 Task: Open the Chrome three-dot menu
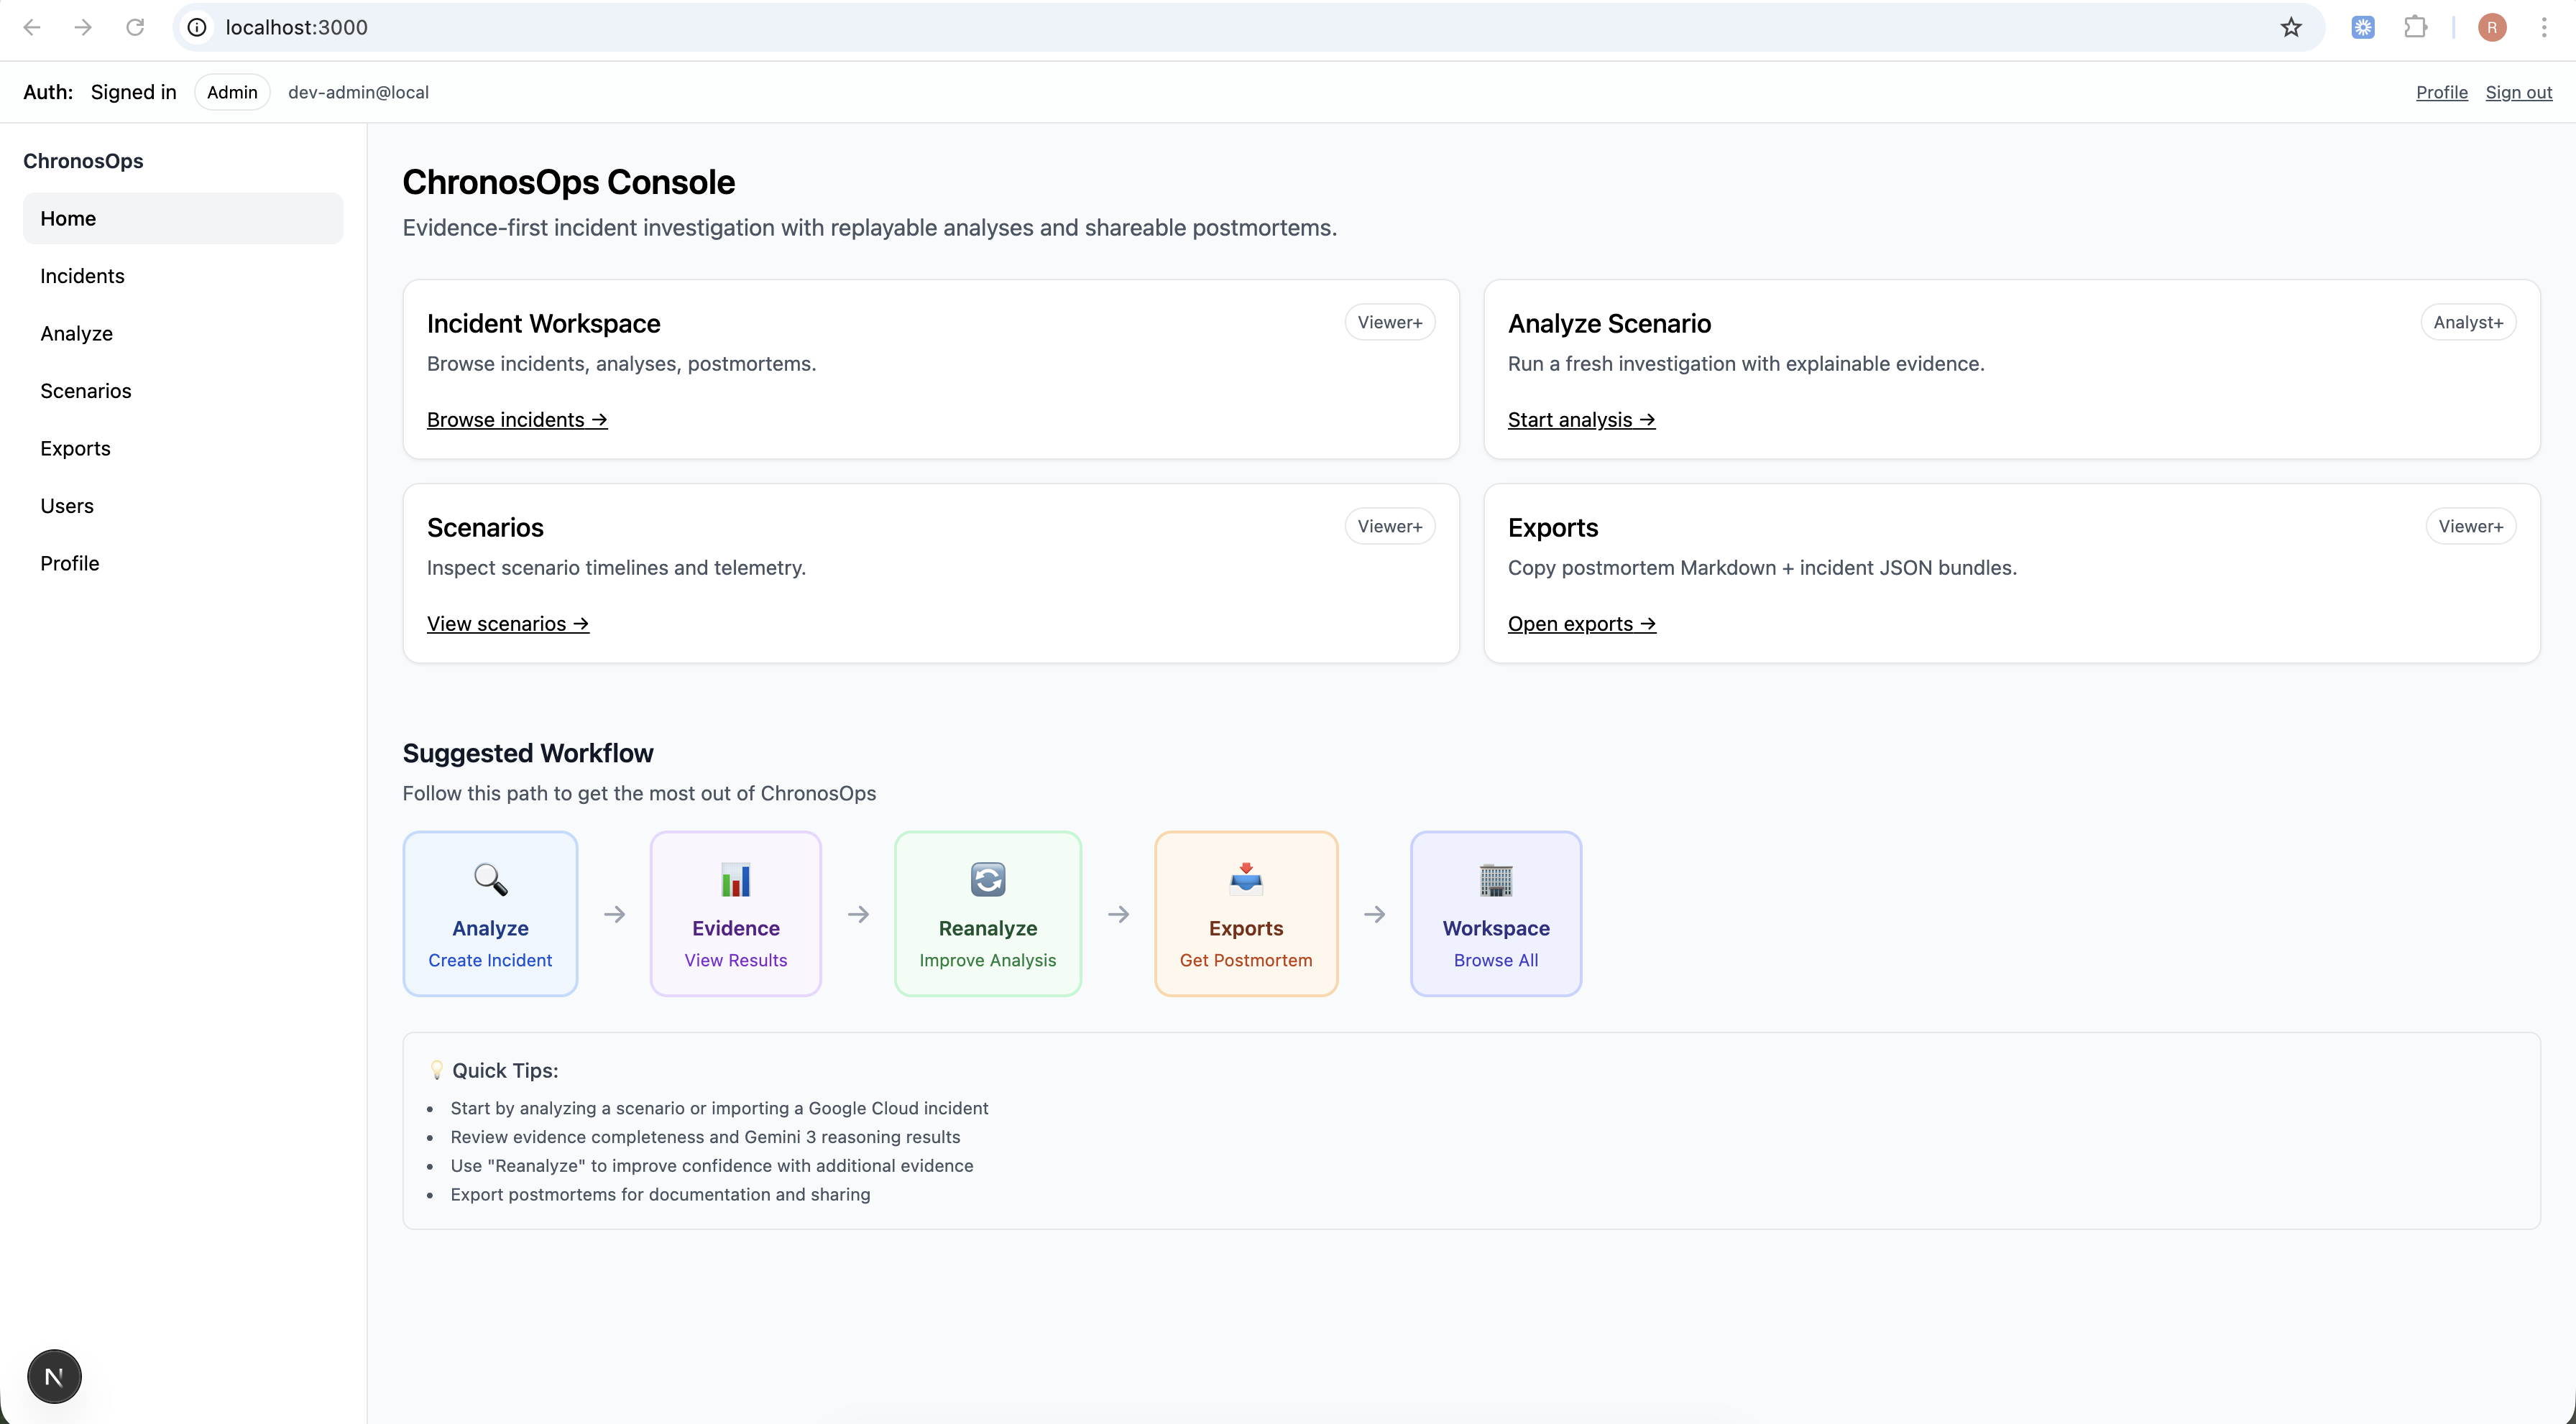coord(2544,27)
